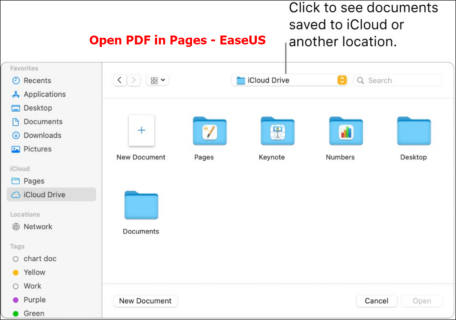
Task: Select Applications in the sidebar
Action: [x=44, y=94]
